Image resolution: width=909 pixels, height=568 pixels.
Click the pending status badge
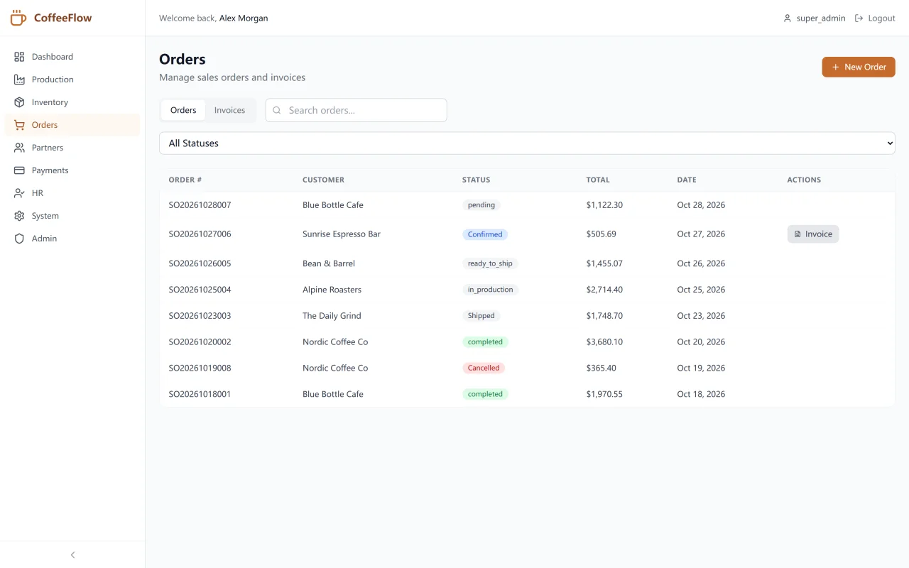[x=481, y=205]
